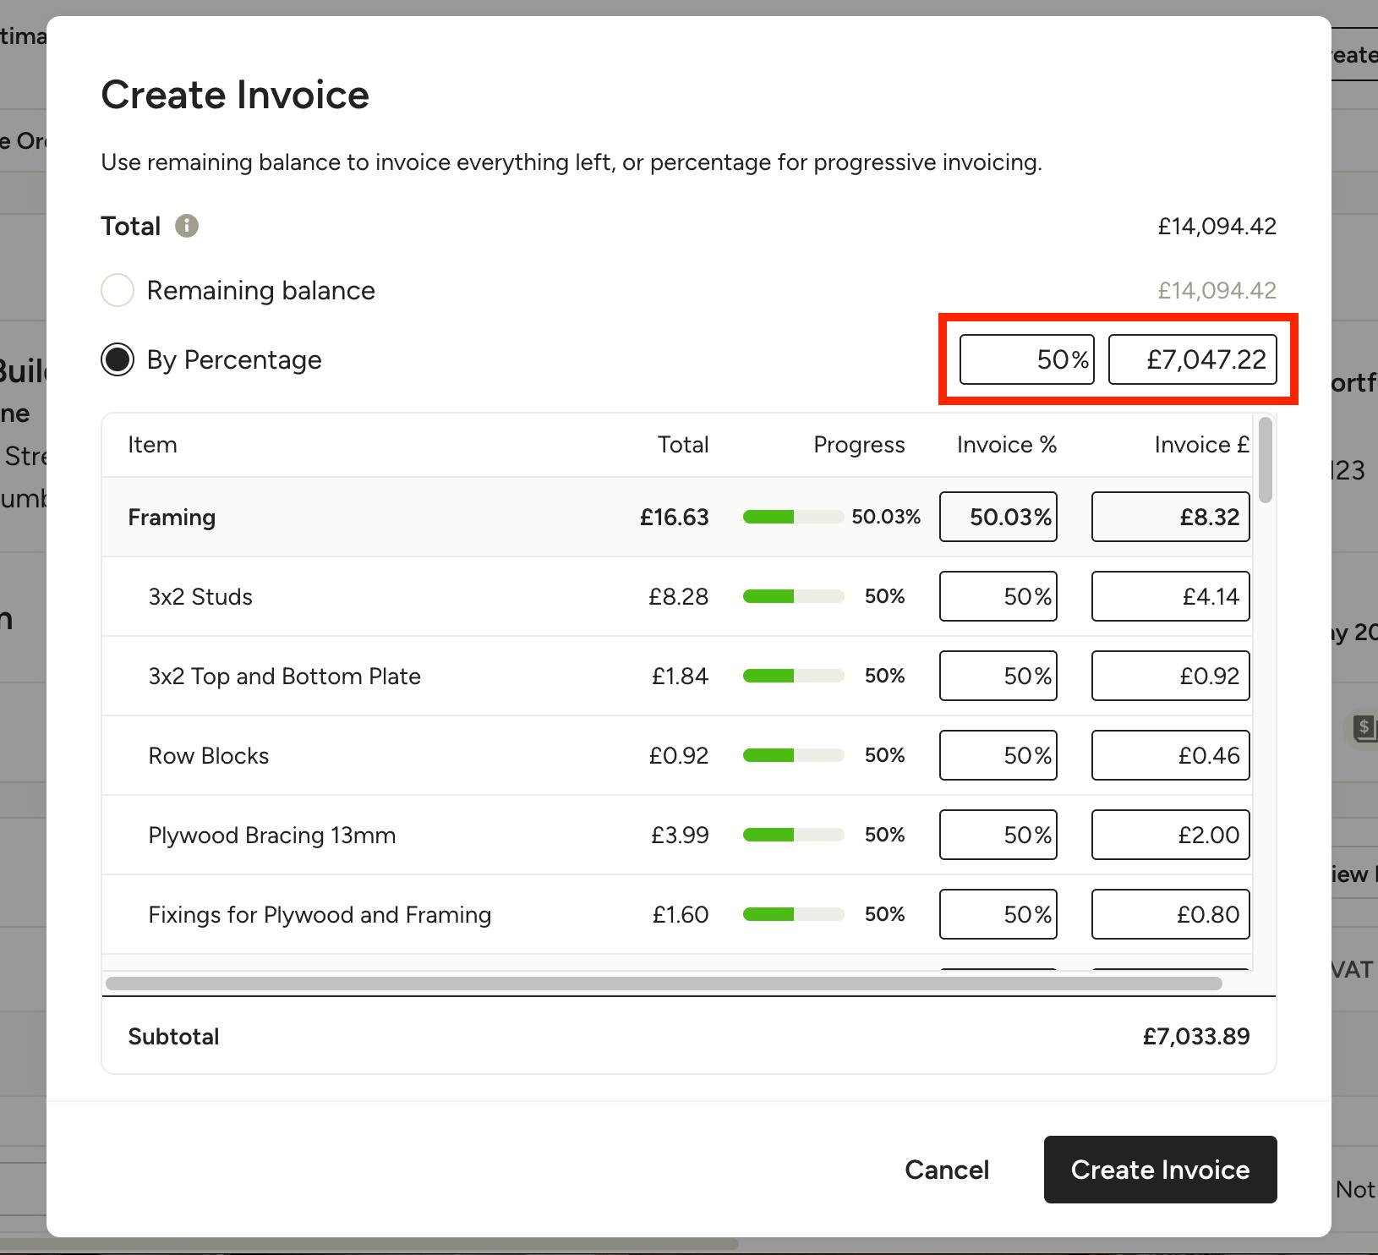This screenshot has width=1378, height=1255.
Task: Edit the £7,047.22 amount field
Action: tap(1193, 359)
